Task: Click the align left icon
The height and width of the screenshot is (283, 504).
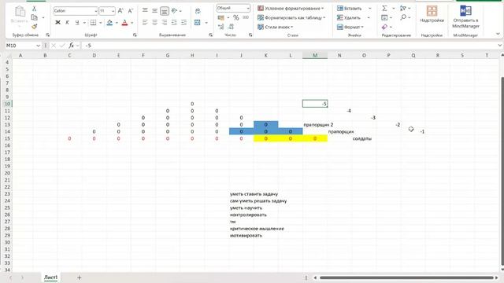Action: click(x=145, y=23)
